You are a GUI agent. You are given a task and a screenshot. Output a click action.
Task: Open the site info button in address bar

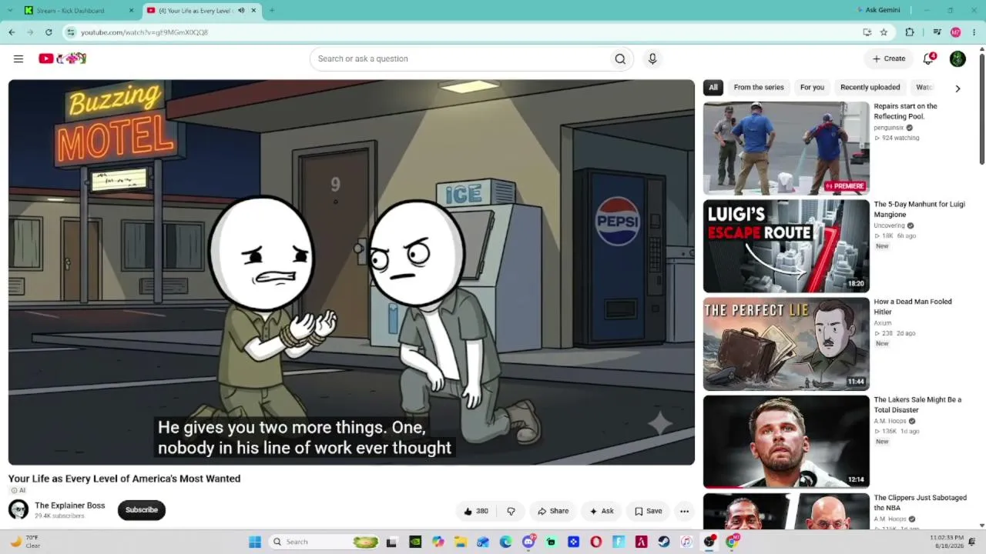pyautogui.click(x=71, y=32)
